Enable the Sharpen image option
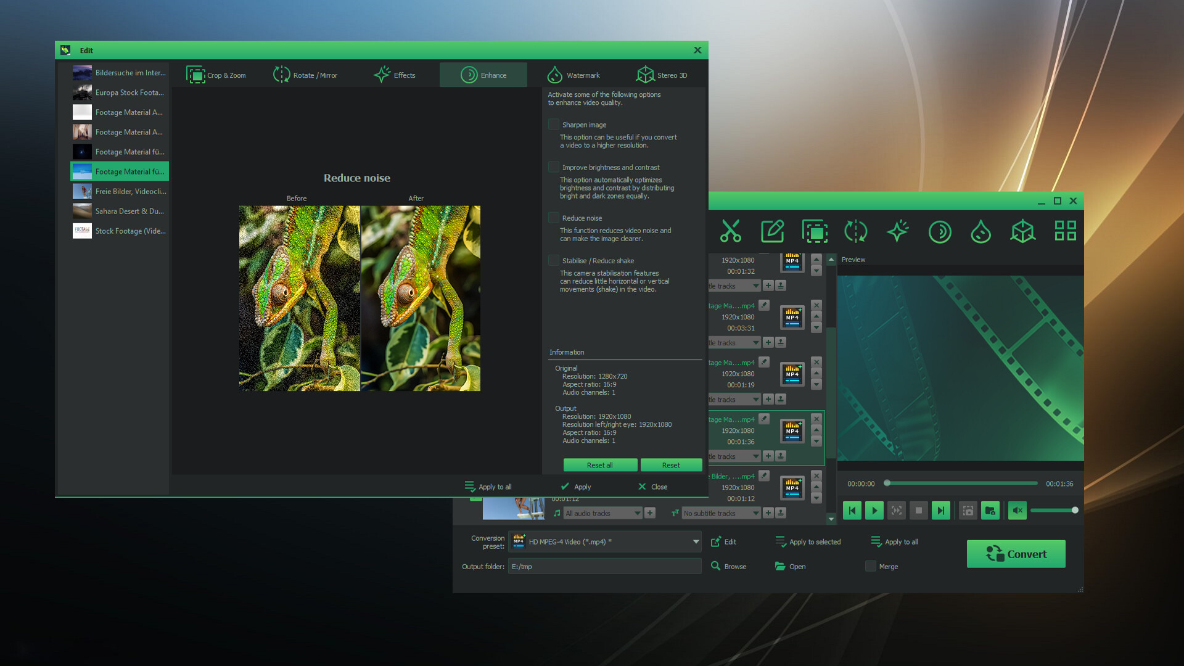1184x666 pixels. [x=553, y=124]
